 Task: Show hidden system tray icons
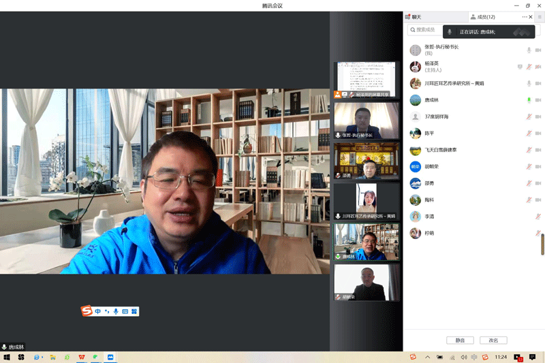click(x=427, y=357)
